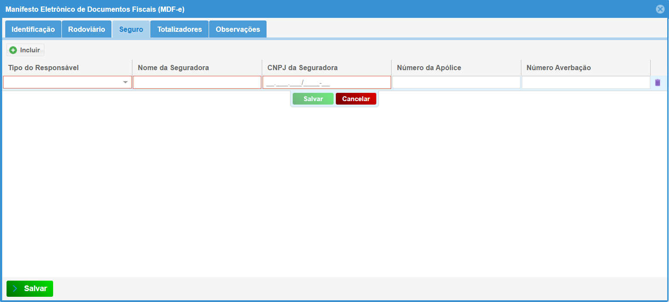Click into the CNPJ da Seguradora masked field
Screen dimensions: 669x302
pyautogui.click(x=327, y=82)
